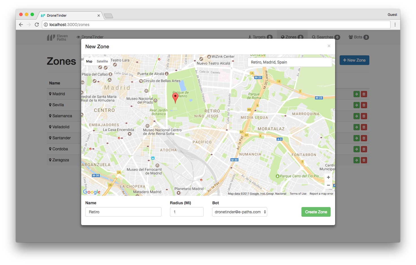Click the Create Zone button

click(316, 212)
